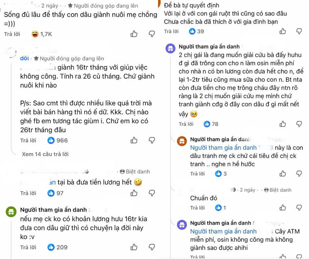Downvote the comment with 97 likes
The width and height of the screenshot is (309, 259).
(x=152, y=193)
